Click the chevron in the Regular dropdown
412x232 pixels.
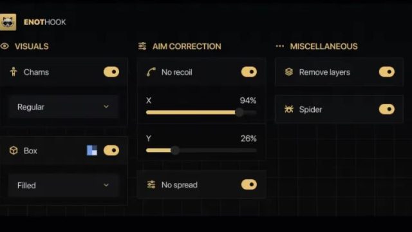point(106,106)
